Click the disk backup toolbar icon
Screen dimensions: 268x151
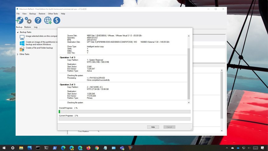(20, 21)
